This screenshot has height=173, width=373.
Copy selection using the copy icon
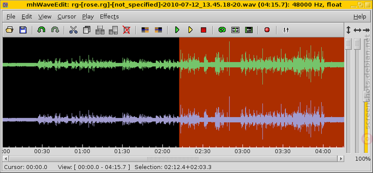87,30
